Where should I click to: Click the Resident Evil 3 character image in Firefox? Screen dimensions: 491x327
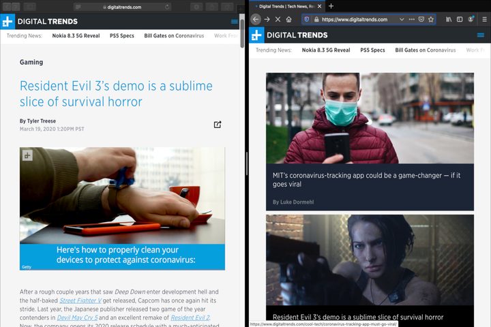(x=370, y=260)
